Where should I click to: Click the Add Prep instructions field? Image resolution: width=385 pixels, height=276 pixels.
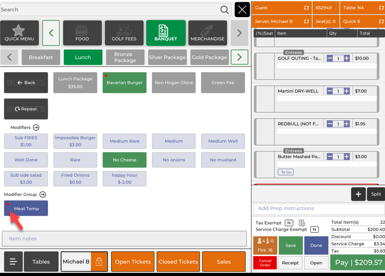tap(319, 209)
